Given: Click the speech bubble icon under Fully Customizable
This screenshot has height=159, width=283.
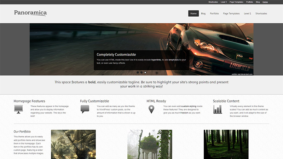Looking at the screenshot, I should (85, 109).
